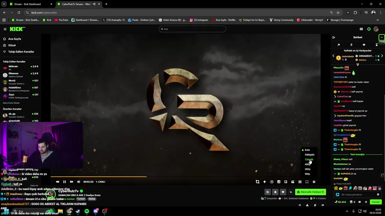Image resolution: width=385 pixels, height=216 pixels.
Task: Open chat settings gear near Gönder
Action: [366, 202]
